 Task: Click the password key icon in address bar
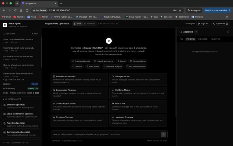click(x=175, y=10)
